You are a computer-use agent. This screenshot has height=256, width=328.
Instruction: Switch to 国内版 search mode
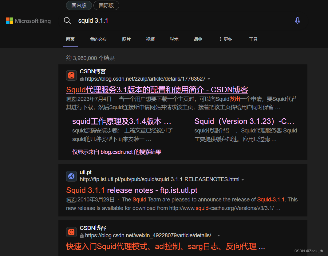point(79,6)
